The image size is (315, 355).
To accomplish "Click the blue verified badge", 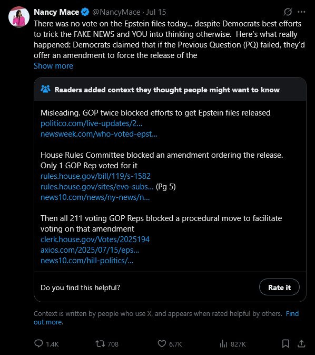I will coord(85,12).
